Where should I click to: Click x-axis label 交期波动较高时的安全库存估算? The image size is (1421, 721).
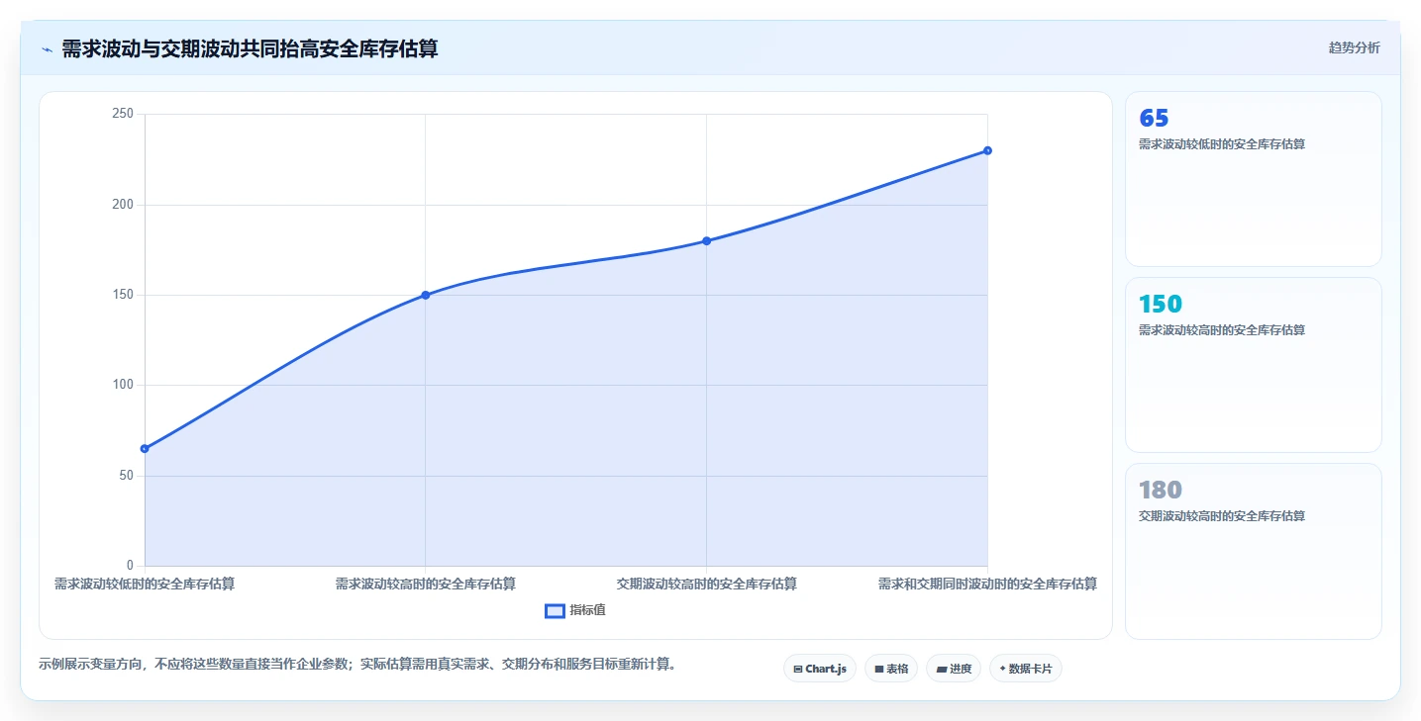pyautogui.click(x=706, y=584)
